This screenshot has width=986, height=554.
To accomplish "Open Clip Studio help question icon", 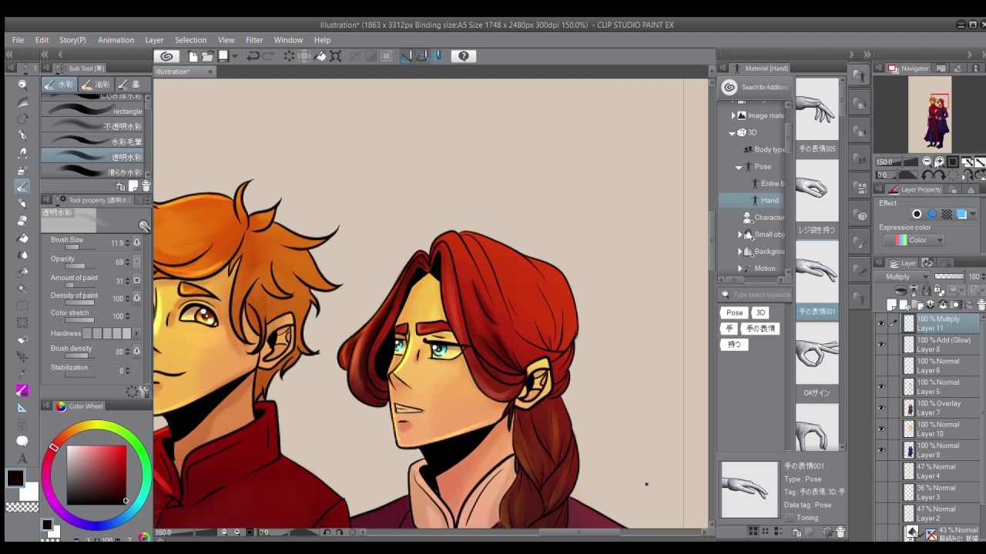I will pyautogui.click(x=463, y=56).
